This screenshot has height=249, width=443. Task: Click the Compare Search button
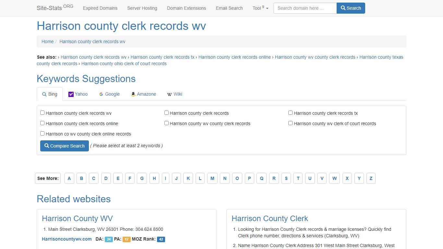click(65, 146)
